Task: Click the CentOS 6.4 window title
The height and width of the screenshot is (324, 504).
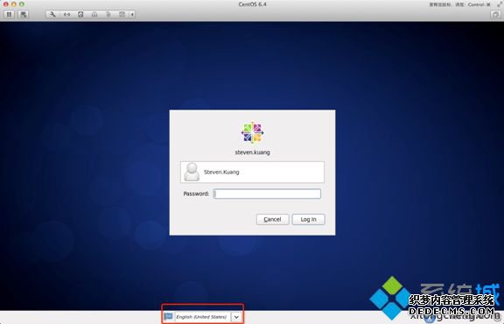Action: click(252, 4)
